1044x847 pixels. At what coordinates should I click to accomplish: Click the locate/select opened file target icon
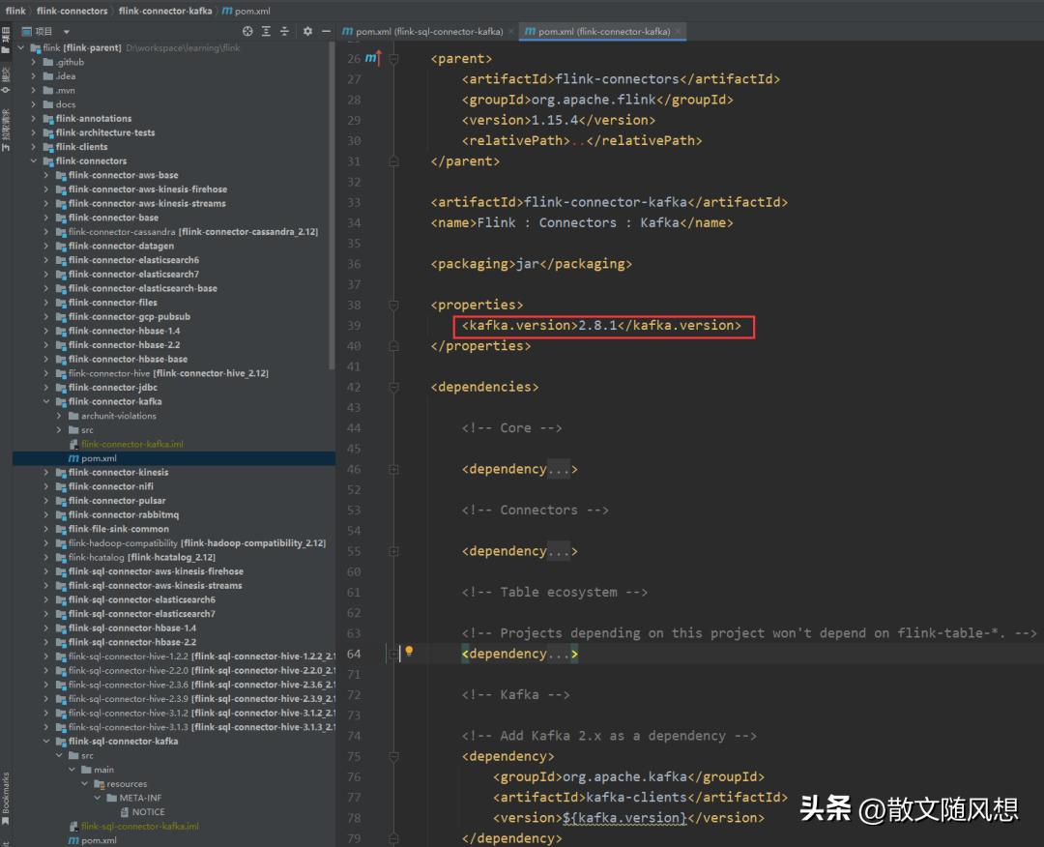tap(248, 31)
